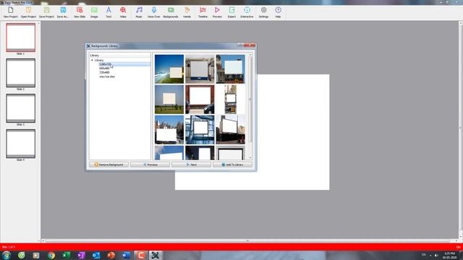
Task: Select the 720x480 library folder
Action: [x=104, y=72]
